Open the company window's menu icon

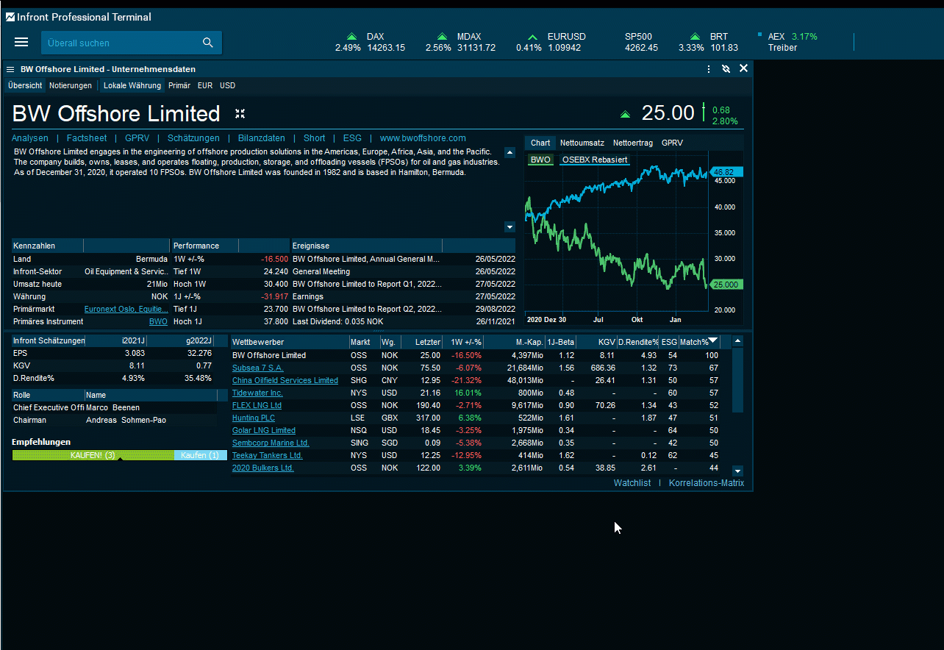[10, 69]
